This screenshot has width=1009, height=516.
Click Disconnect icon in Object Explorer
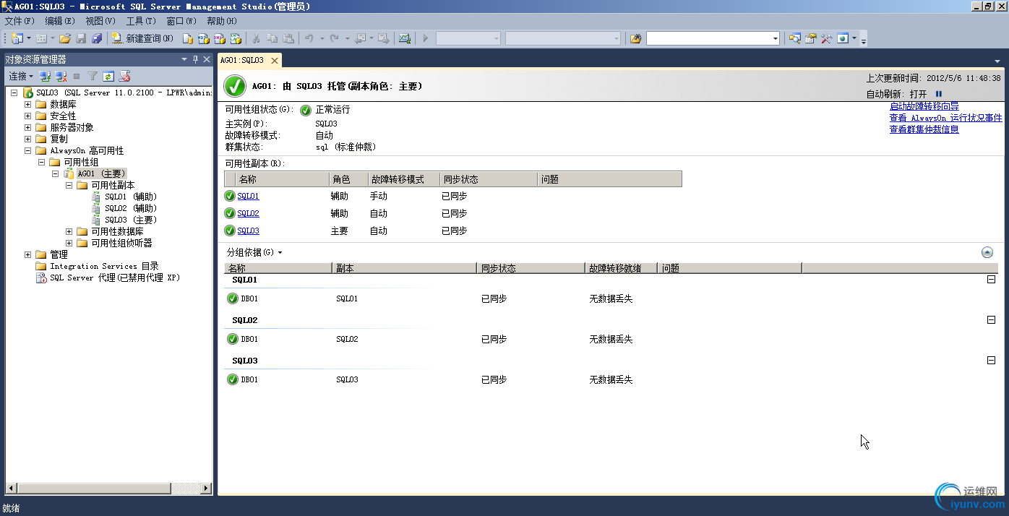click(61, 76)
